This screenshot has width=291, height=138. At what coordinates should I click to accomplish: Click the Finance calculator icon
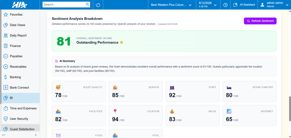tap(6, 46)
